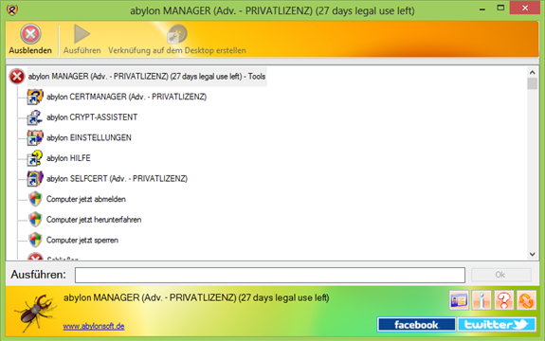The image size is (545, 341).
Task: Click the scrollbar down arrow
Action: [x=532, y=254]
